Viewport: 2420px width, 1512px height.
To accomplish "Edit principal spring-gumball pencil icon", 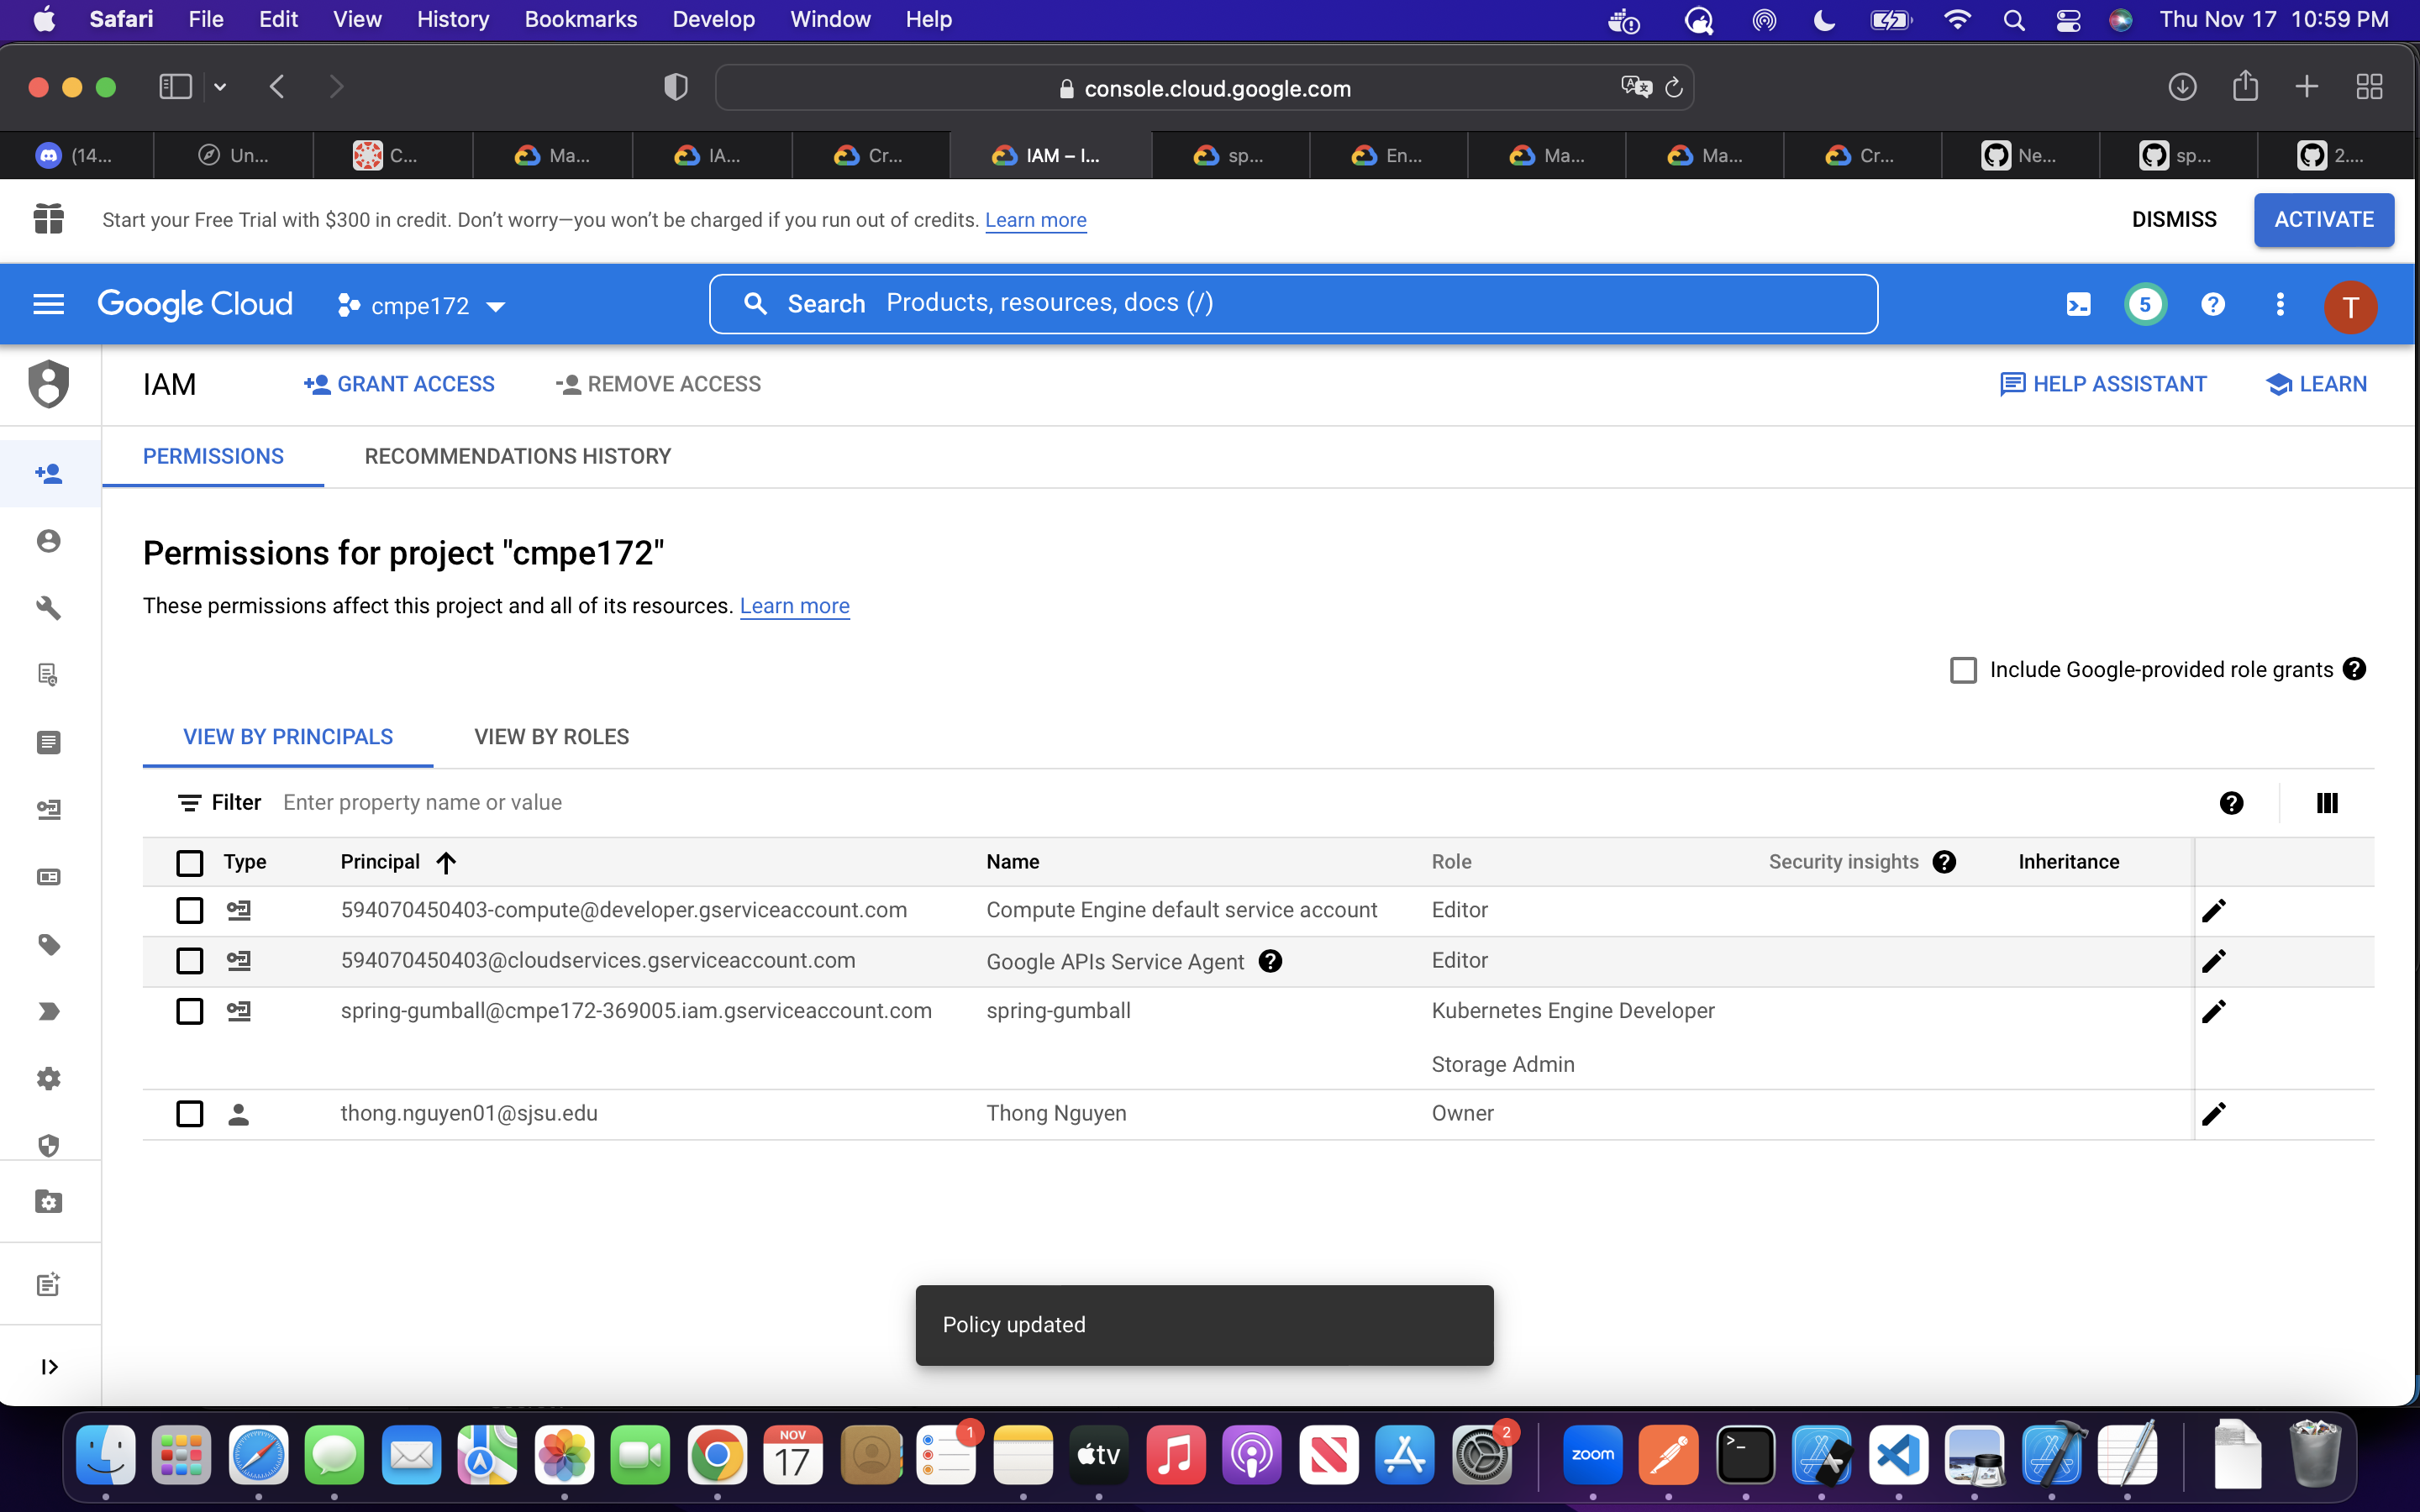I will tap(2213, 1011).
